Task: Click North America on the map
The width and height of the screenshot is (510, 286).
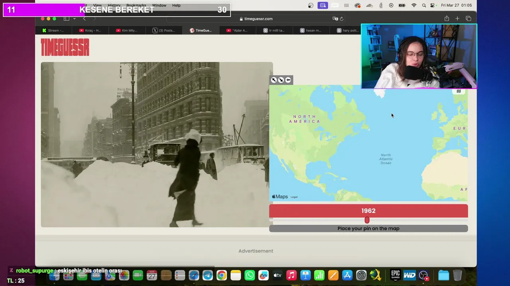Action: 305,119
